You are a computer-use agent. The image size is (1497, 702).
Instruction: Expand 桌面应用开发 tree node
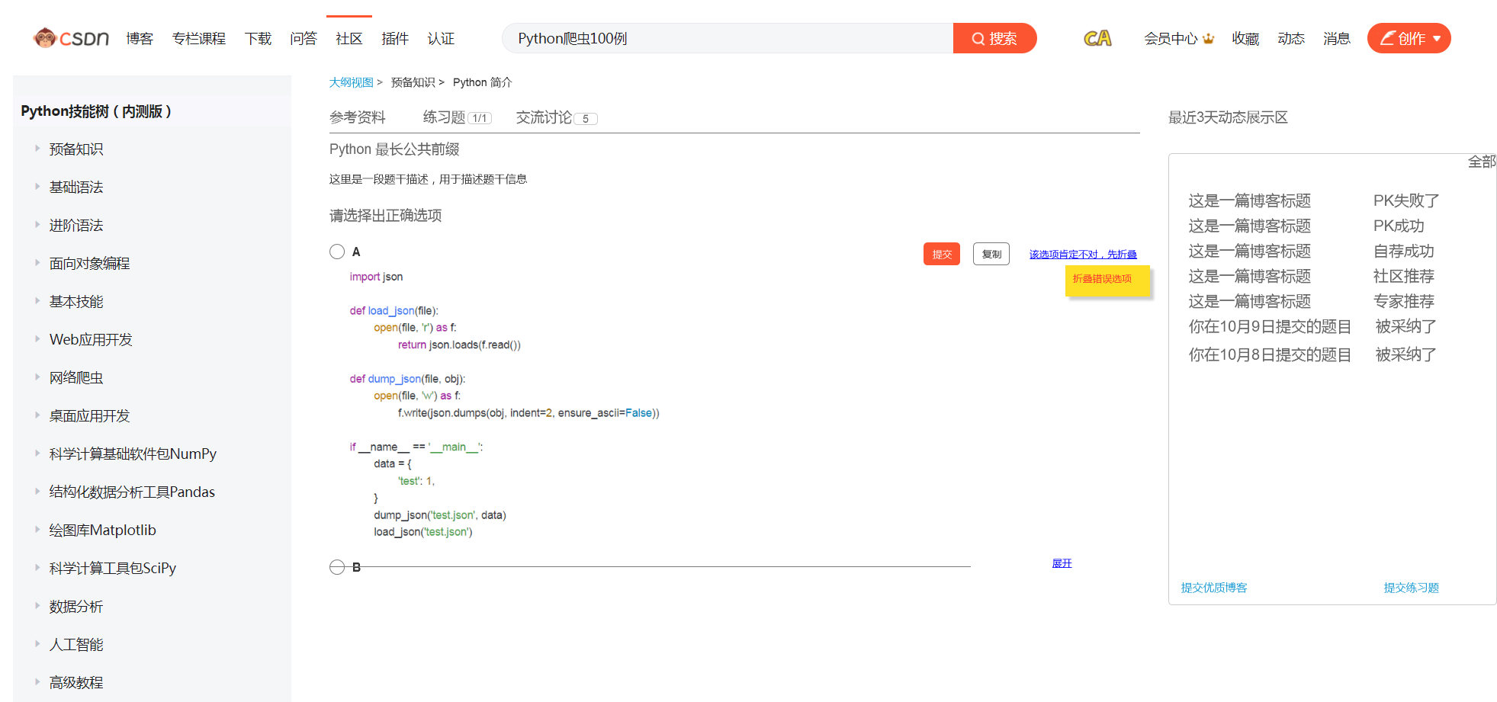click(37, 415)
